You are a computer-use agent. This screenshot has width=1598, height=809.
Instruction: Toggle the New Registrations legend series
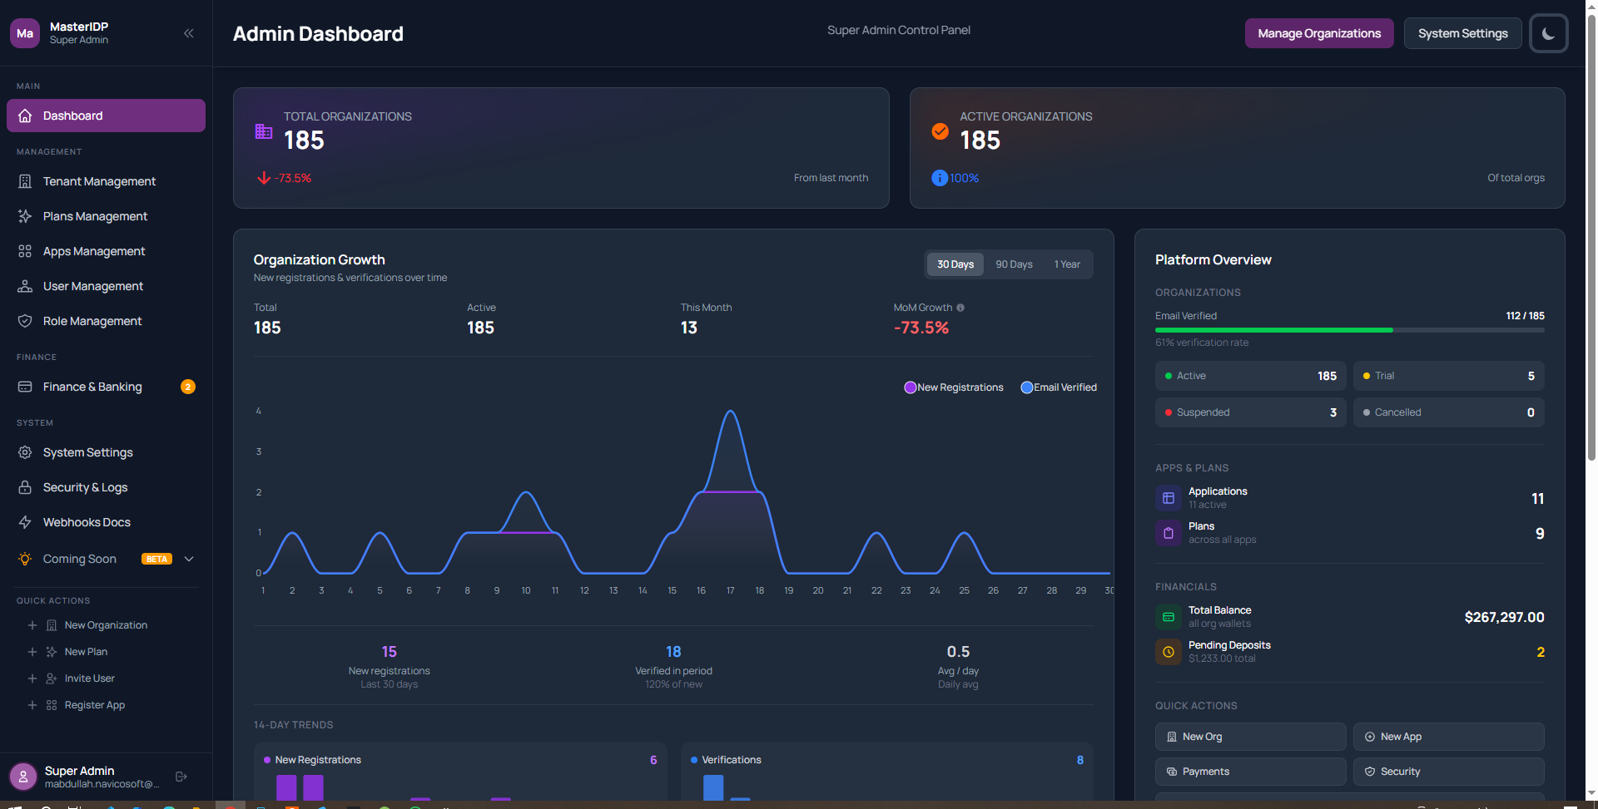954,387
